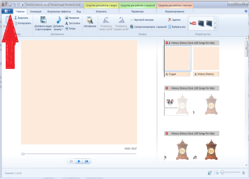Image resolution: width=249 pixels, height=179 pixels.
Task: Sync with music icon in the ribbon
Action: (x=131, y=27)
